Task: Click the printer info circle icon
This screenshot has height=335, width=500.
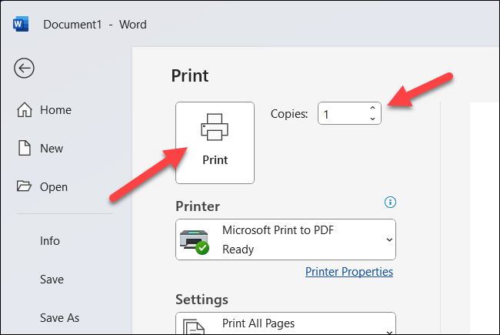Action: click(x=390, y=203)
